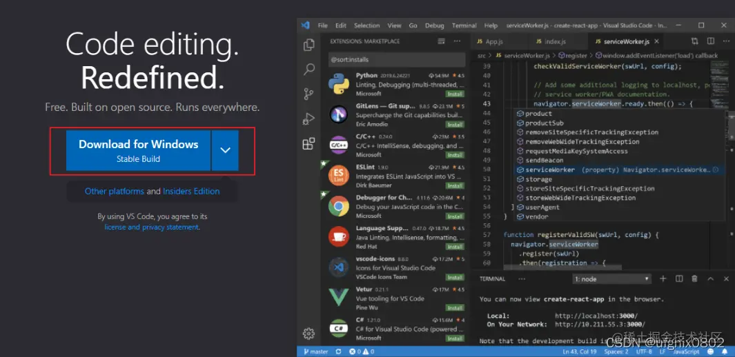This screenshot has width=735, height=357.
Task: Open the Terminal menu in the menu bar
Action: pyautogui.click(x=464, y=25)
